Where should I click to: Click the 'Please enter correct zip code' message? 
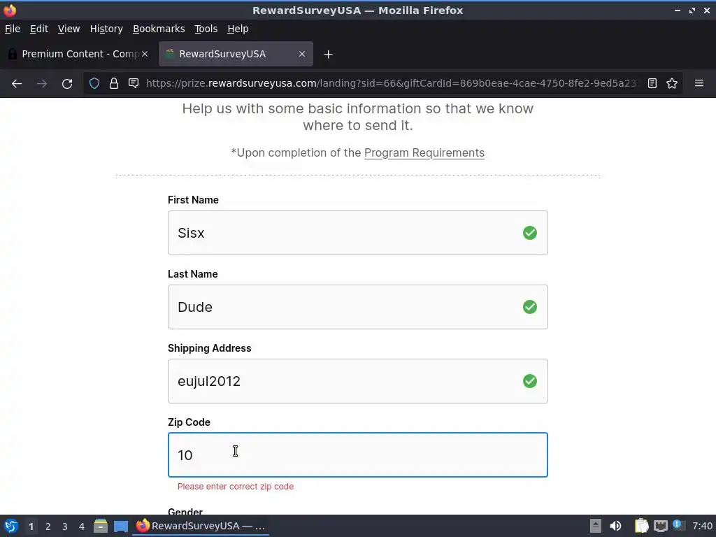[x=236, y=487]
